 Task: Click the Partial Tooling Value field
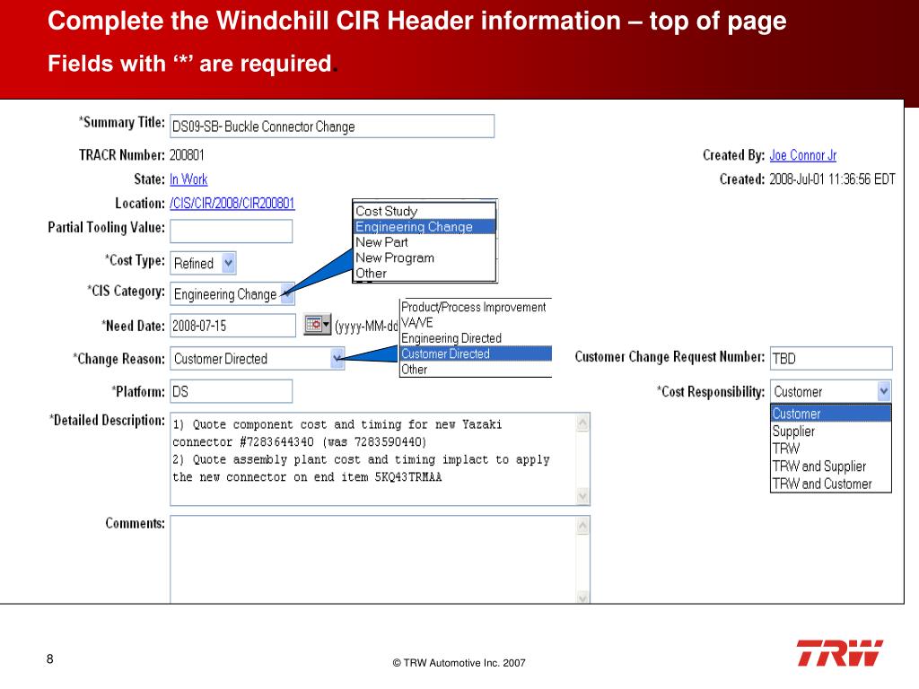pyautogui.click(x=231, y=231)
